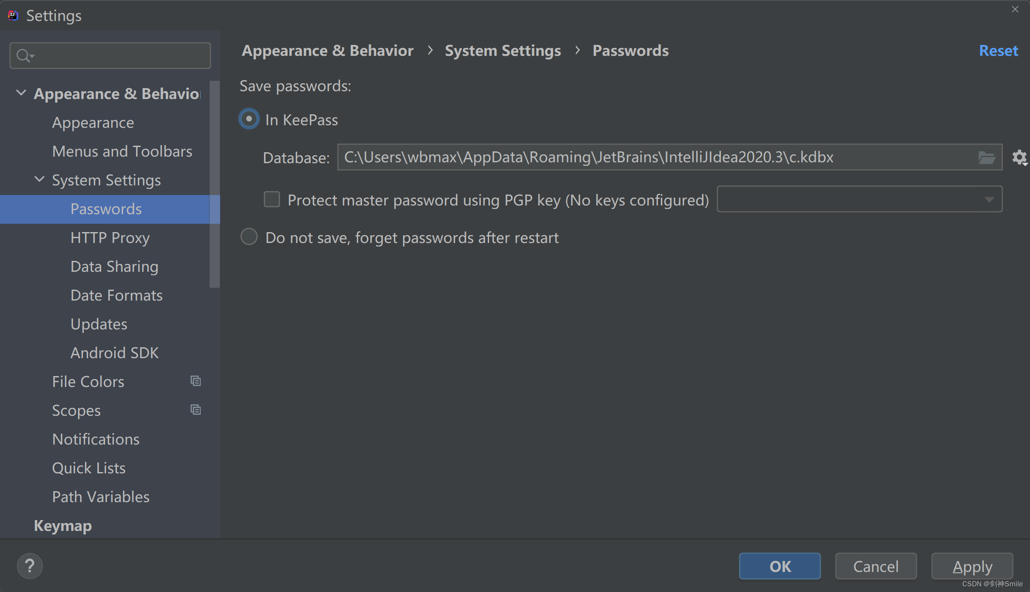Collapse the Appearance & Behavior tree node
1030x592 pixels.
click(21, 92)
